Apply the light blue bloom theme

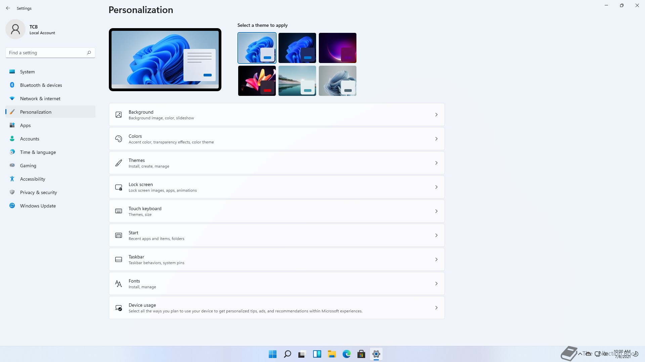coord(257,48)
